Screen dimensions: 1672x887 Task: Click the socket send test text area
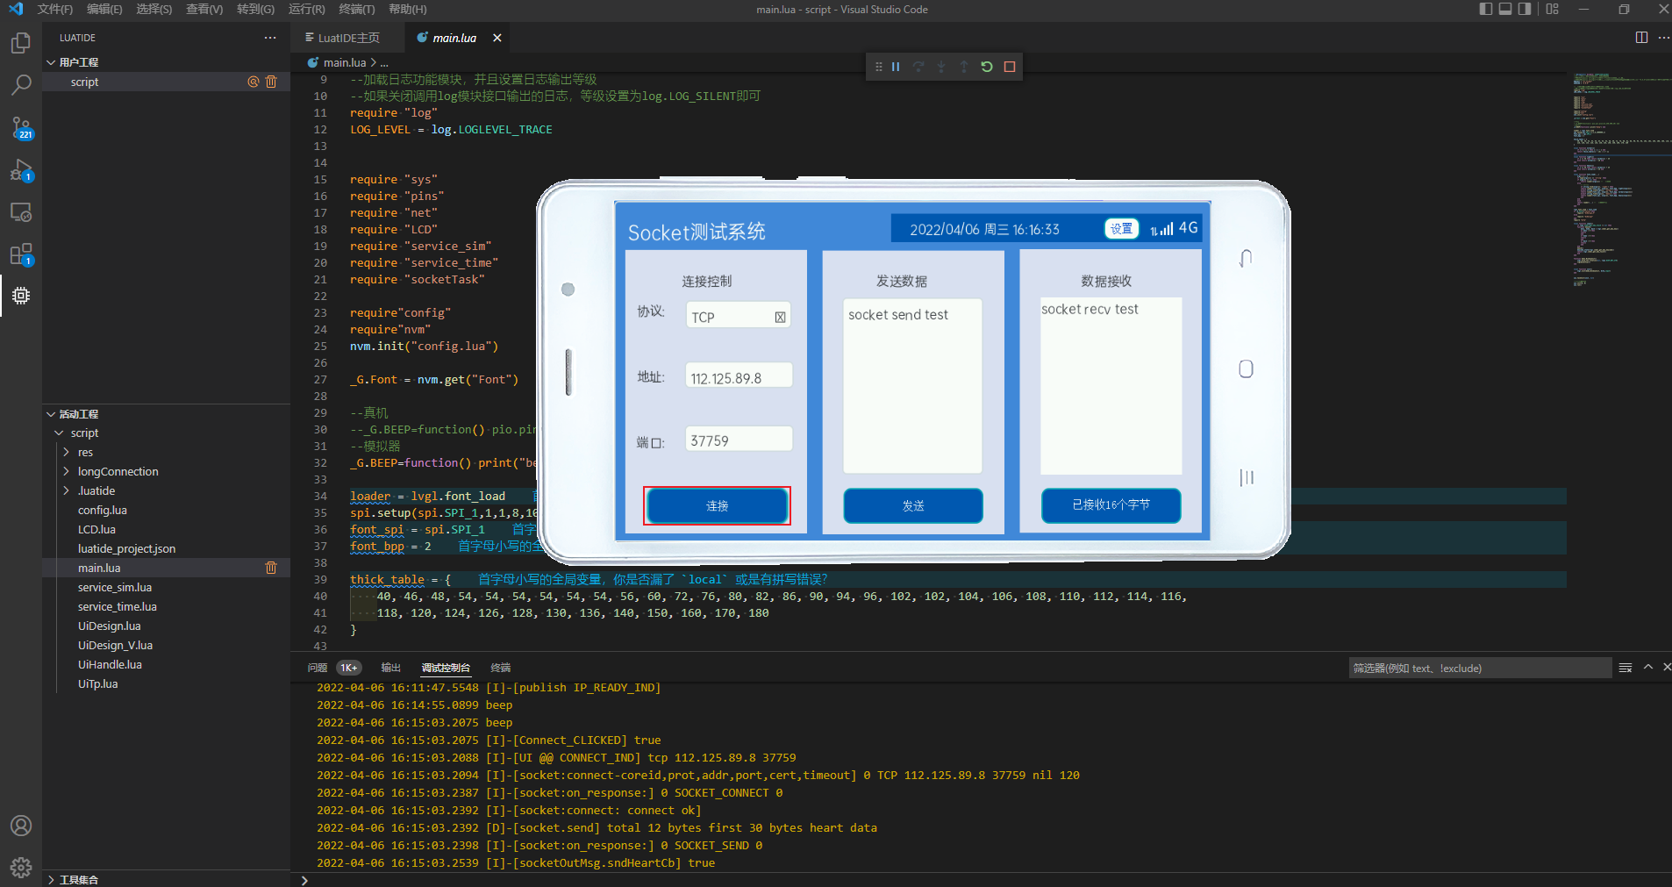(x=912, y=386)
